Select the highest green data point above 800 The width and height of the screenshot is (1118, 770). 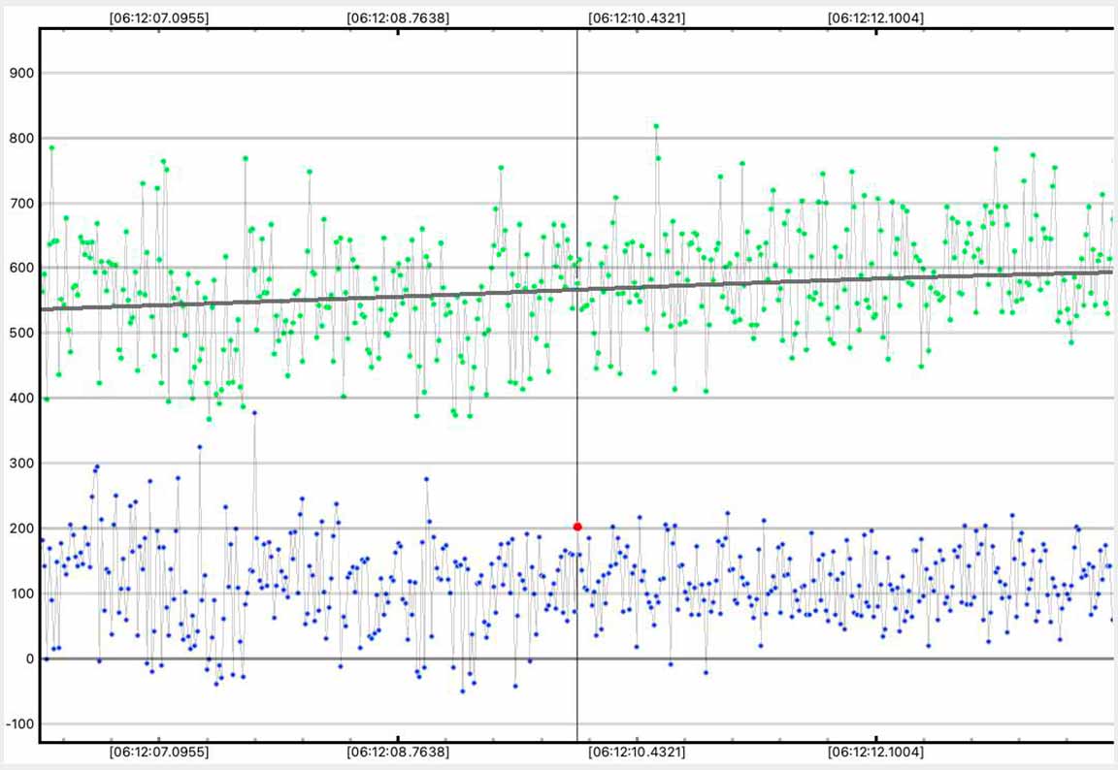(x=656, y=126)
